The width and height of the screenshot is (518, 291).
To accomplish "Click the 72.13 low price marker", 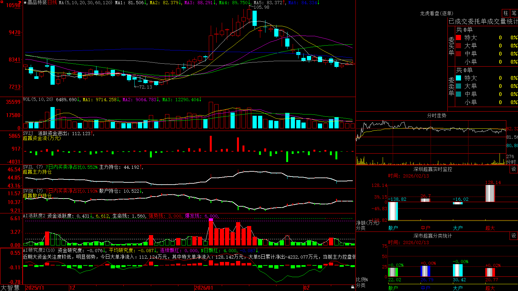I will [x=145, y=87].
